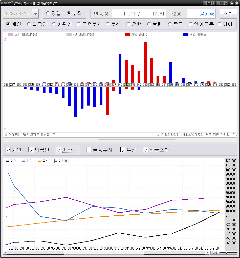Screen dimensions: 240x258
Task: Click the 360 strike label
Action: point(170,84)
